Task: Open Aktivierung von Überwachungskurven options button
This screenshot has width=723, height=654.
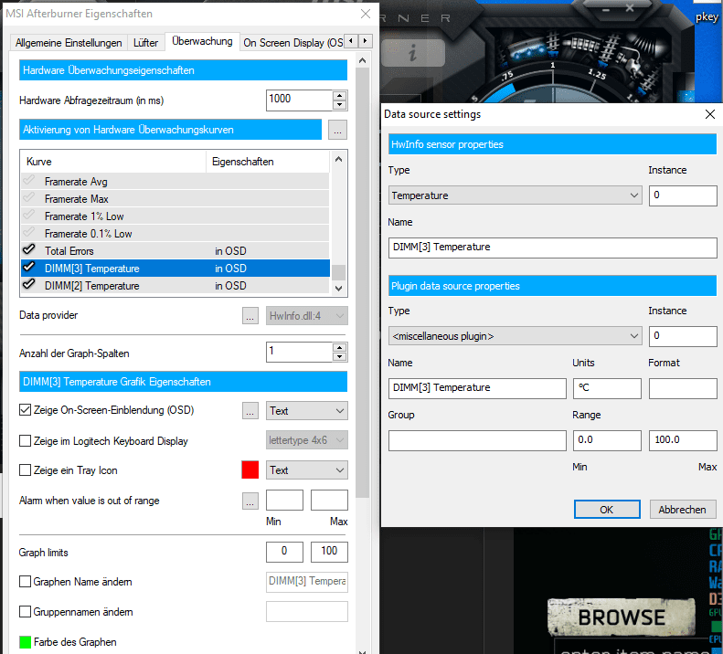Action: (337, 130)
